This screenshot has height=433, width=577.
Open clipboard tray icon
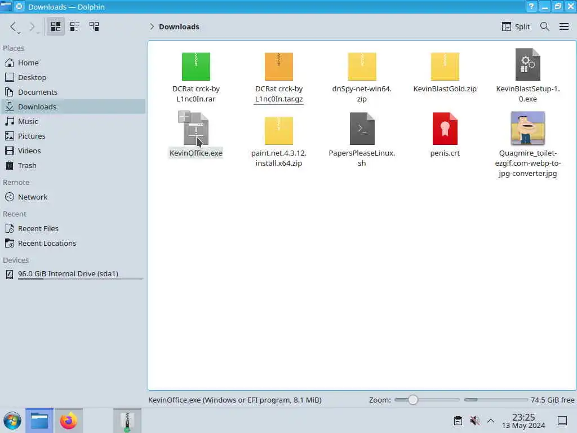(x=458, y=421)
